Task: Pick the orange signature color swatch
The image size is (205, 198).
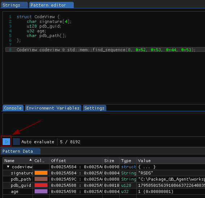Action: point(41,173)
